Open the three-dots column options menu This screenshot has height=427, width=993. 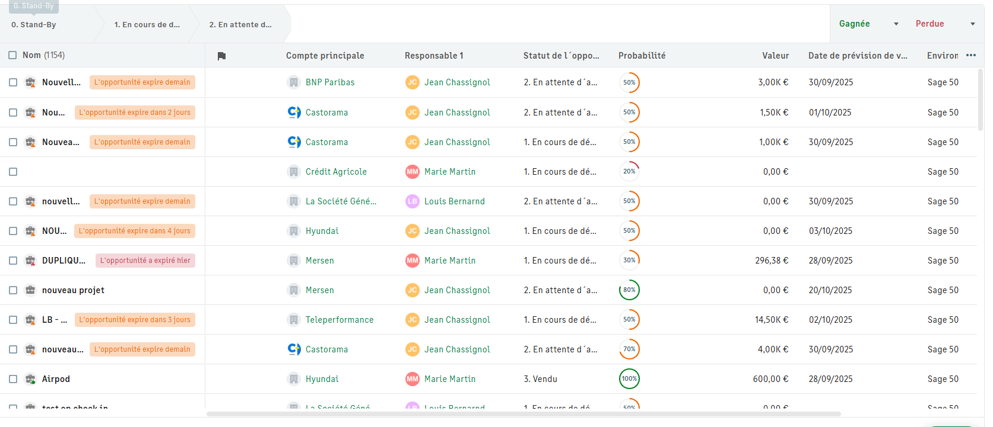(971, 55)
